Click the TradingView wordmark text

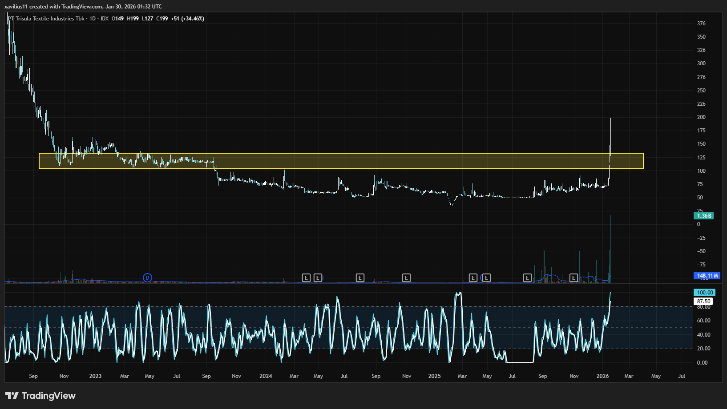[x=48, y=396]
